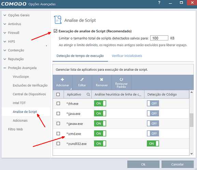Select the *\rundll32.exe application name
Image resolution: width=197 pixels, height=170 pixels.
tap(76, 144)
